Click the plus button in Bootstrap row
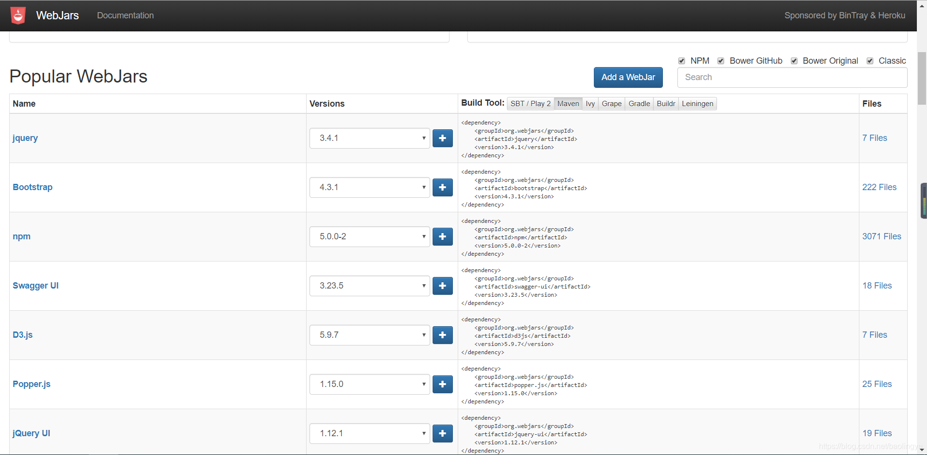The height and width of the screenshot is (455, 927). pyautogui.click(x=442, y=187)
